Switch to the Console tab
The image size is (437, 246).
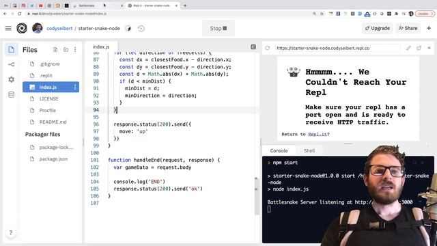[x=279, y=150]
